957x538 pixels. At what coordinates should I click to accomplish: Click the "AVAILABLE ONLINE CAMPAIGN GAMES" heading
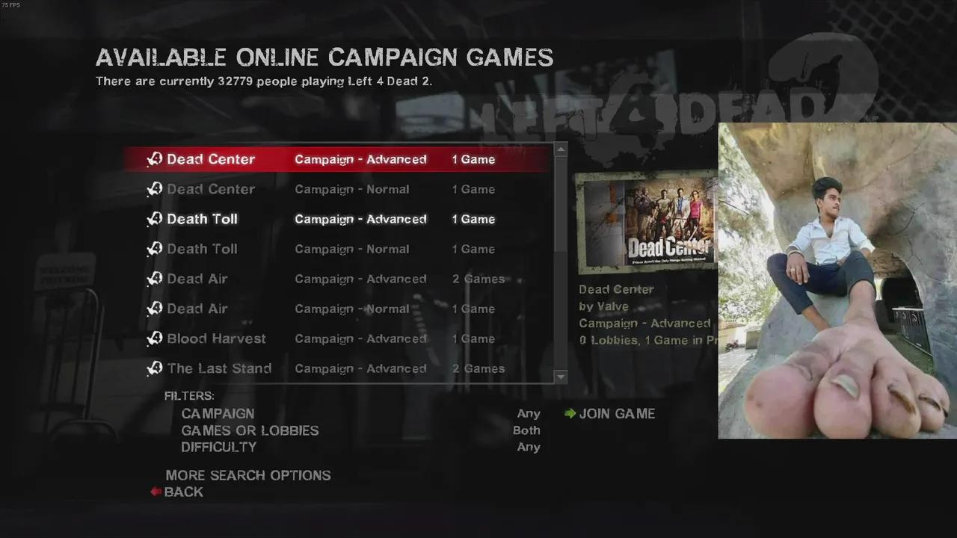click(x=324, y=58)
